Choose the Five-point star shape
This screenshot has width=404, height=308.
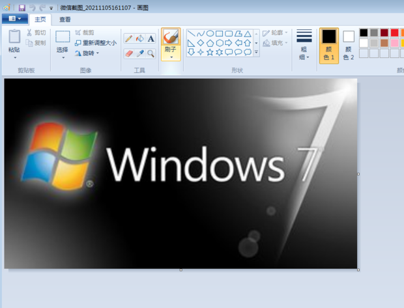(210, 52)
